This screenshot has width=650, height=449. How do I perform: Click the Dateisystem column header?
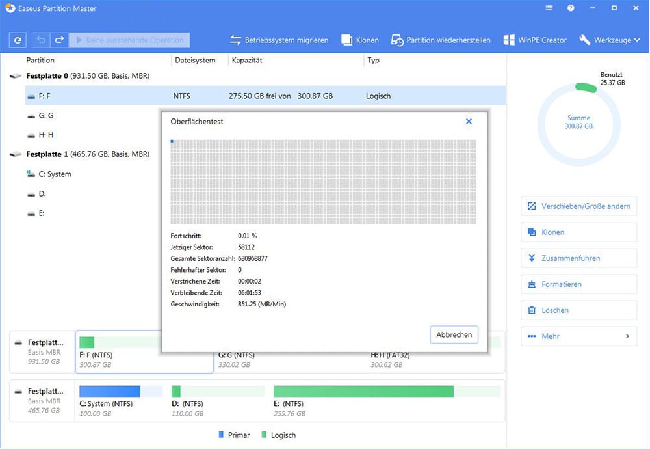click(x=195, y=60)
